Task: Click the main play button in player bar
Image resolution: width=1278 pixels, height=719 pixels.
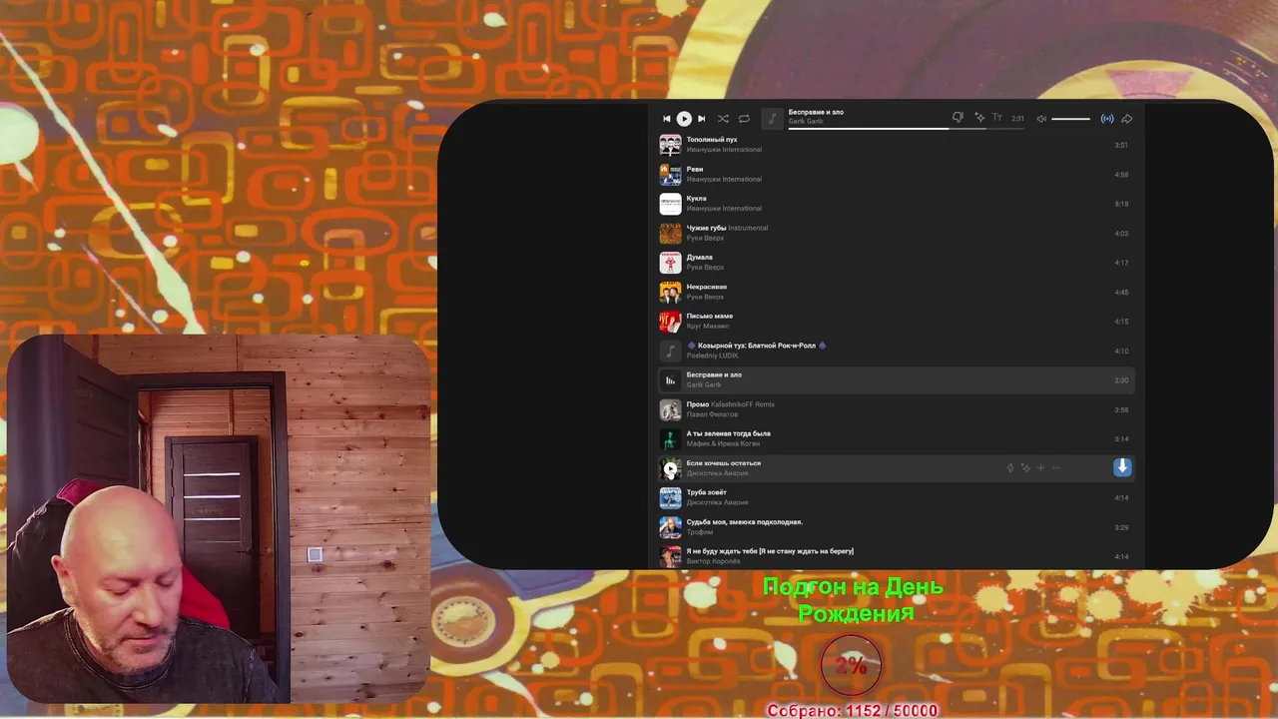Action: pyautogui.click(x=684, y=119)
